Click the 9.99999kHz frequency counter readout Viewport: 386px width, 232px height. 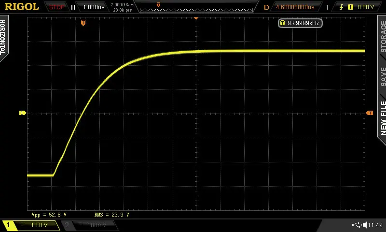300,23
